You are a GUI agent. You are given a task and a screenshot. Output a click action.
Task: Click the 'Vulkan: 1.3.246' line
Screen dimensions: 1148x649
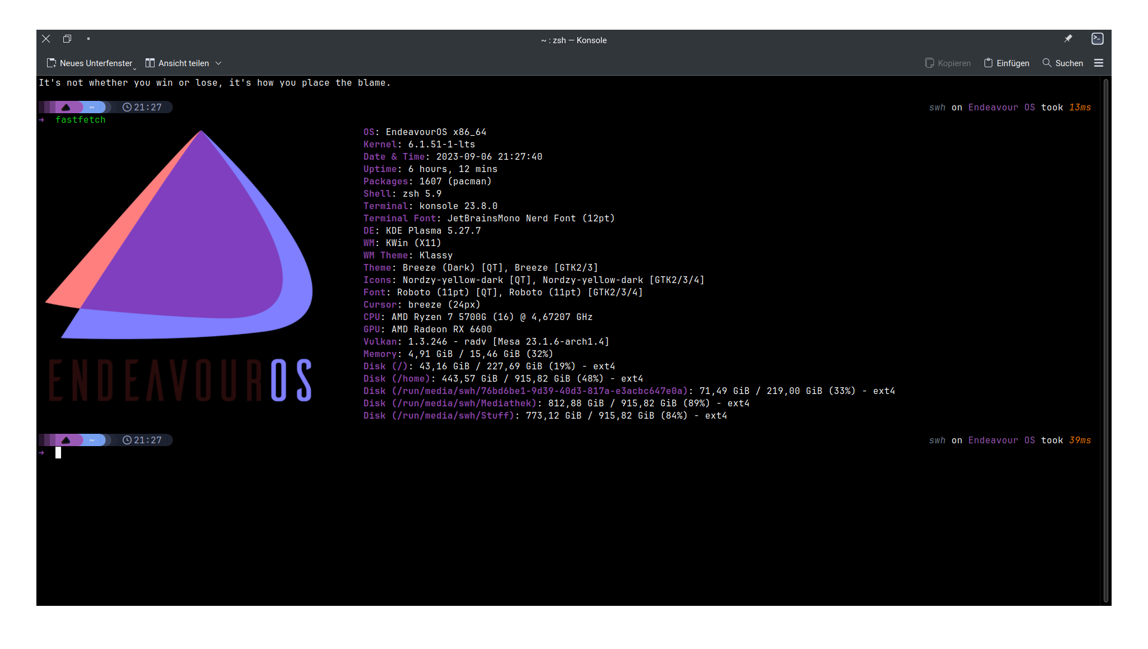487,342
